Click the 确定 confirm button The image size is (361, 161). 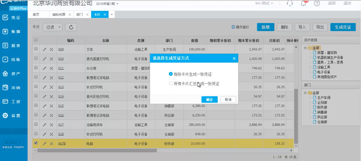[x=209, y=100]
